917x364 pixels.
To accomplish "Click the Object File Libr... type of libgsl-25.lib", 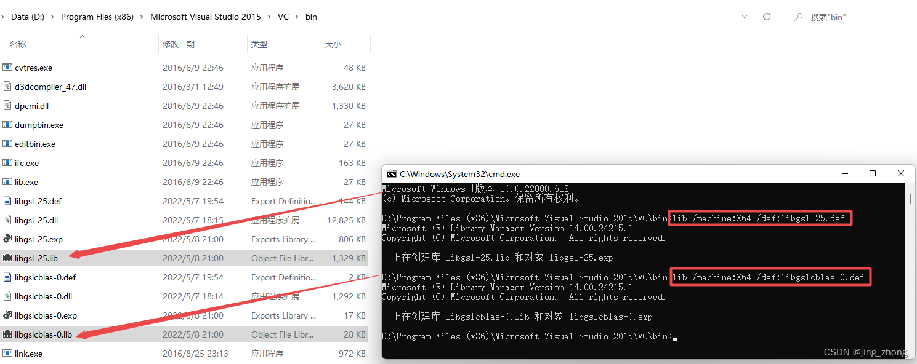I will coord(283,258).
